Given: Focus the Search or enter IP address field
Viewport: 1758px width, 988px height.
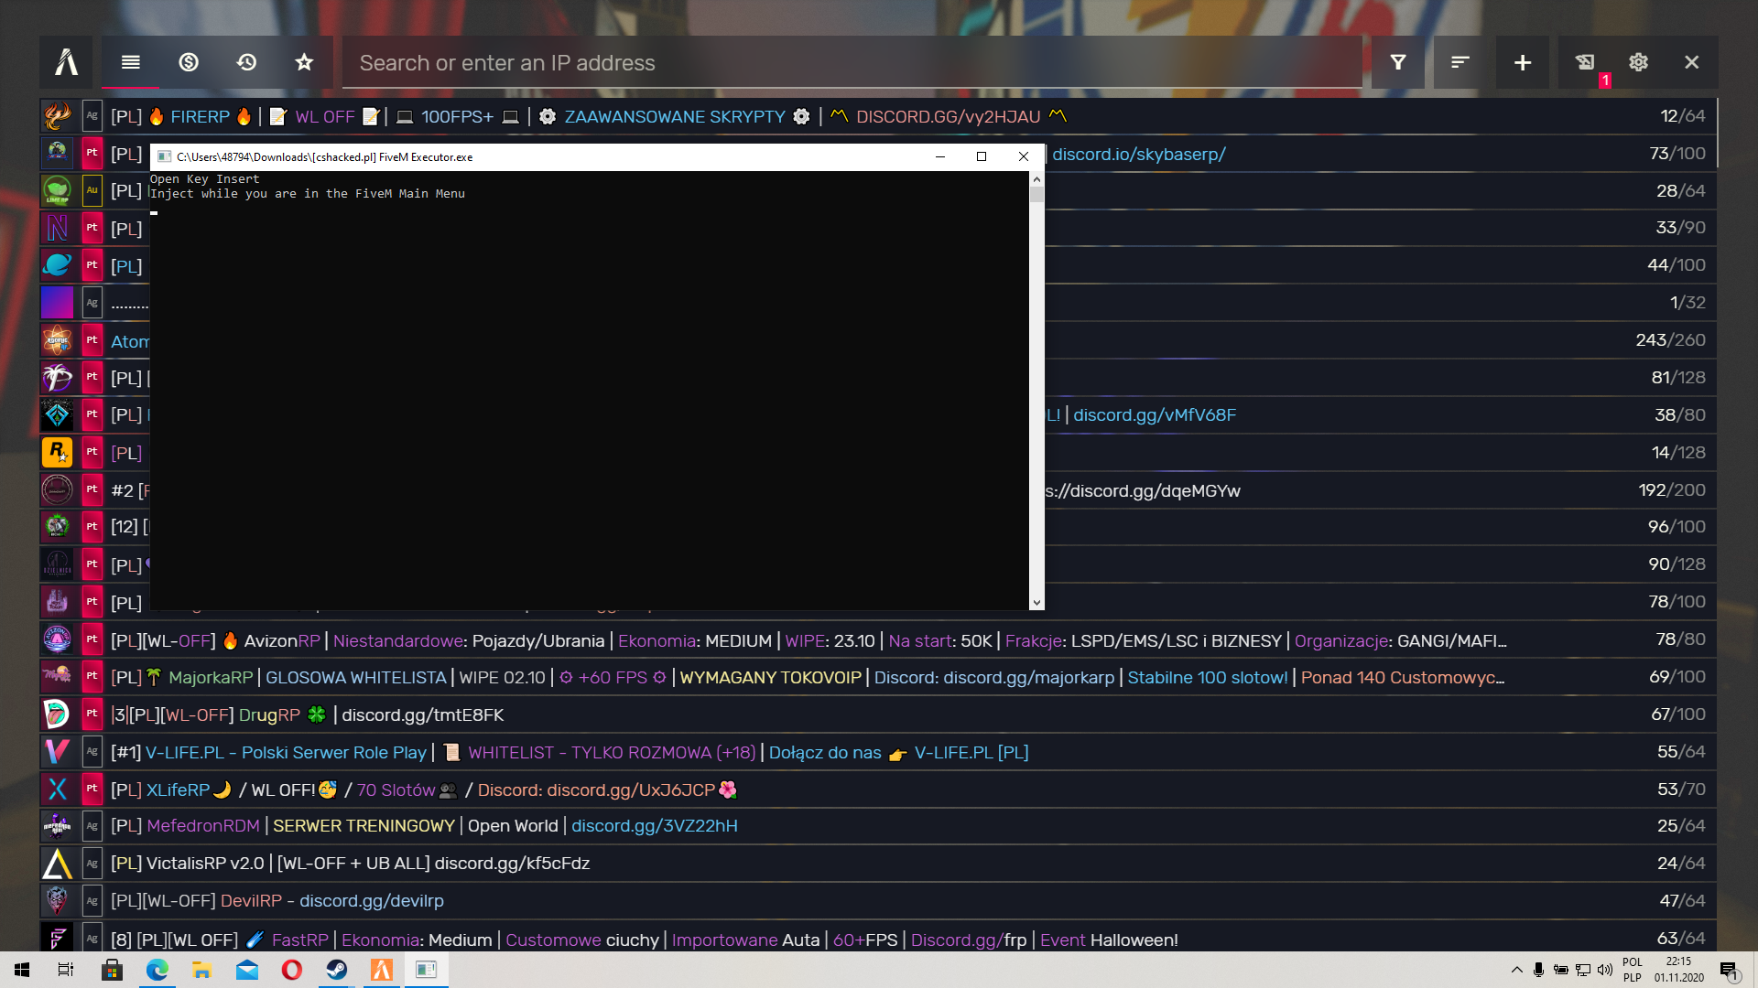Looking at the screenshot, I should [x=852, y=62].
